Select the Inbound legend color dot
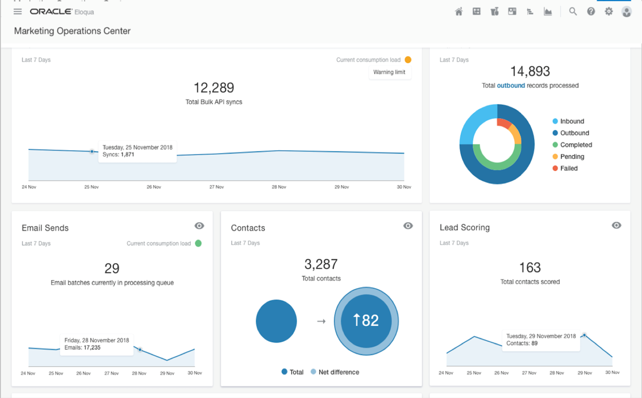Viewport: 642px width, 398px height. click(555, 121)
